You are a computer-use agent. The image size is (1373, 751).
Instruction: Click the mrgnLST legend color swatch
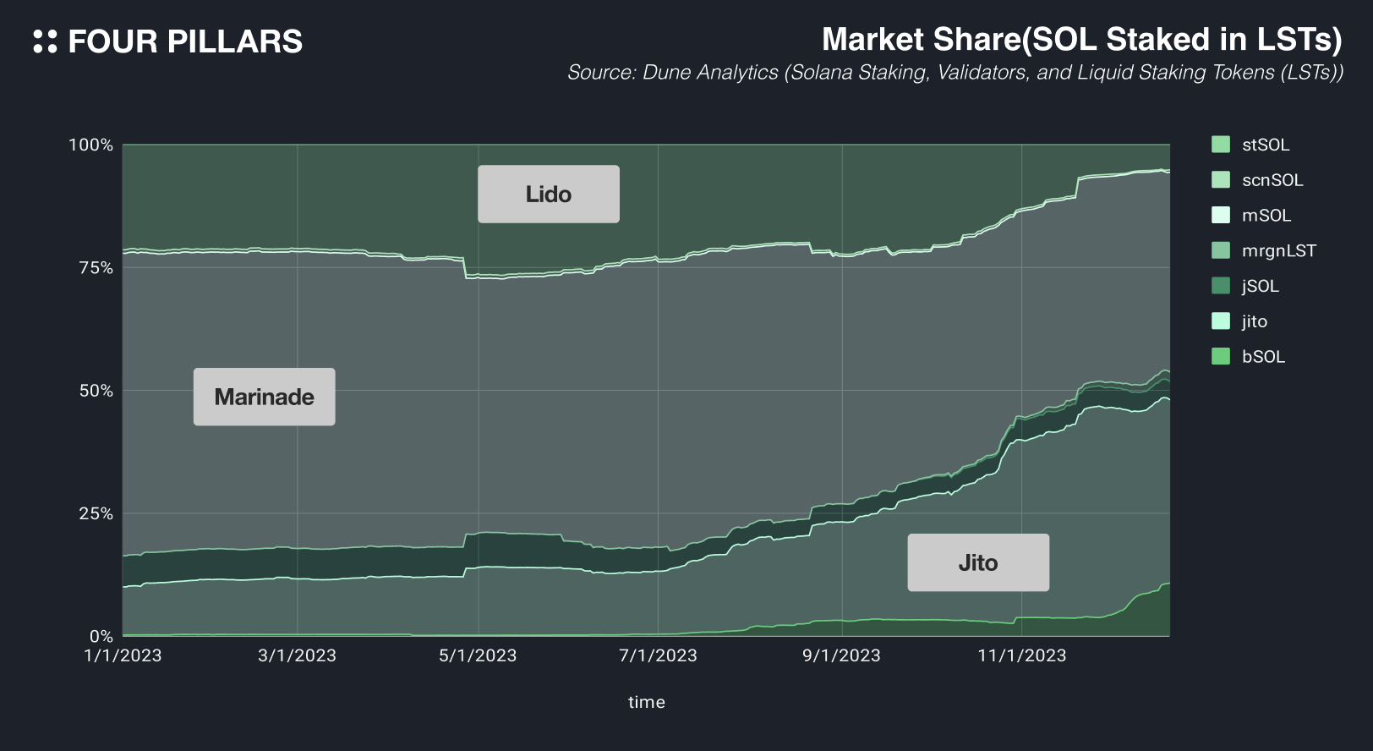click(1221, 250)
